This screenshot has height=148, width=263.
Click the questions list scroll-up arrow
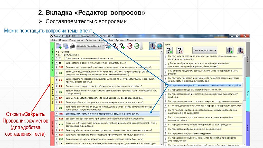coord(161,52)
